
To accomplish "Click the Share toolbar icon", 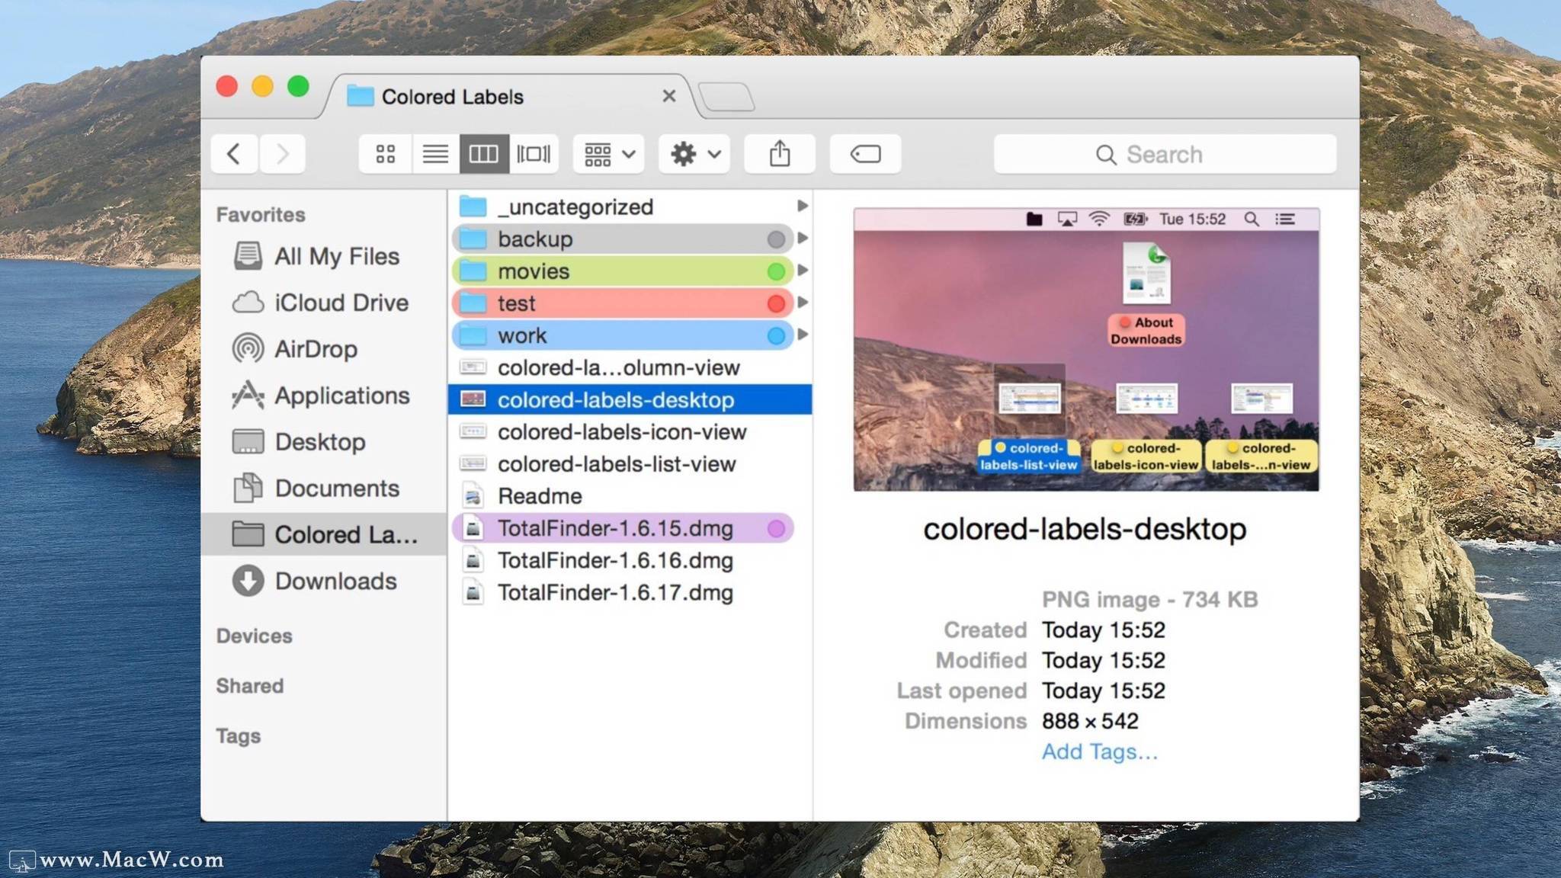I will (779, 155).
